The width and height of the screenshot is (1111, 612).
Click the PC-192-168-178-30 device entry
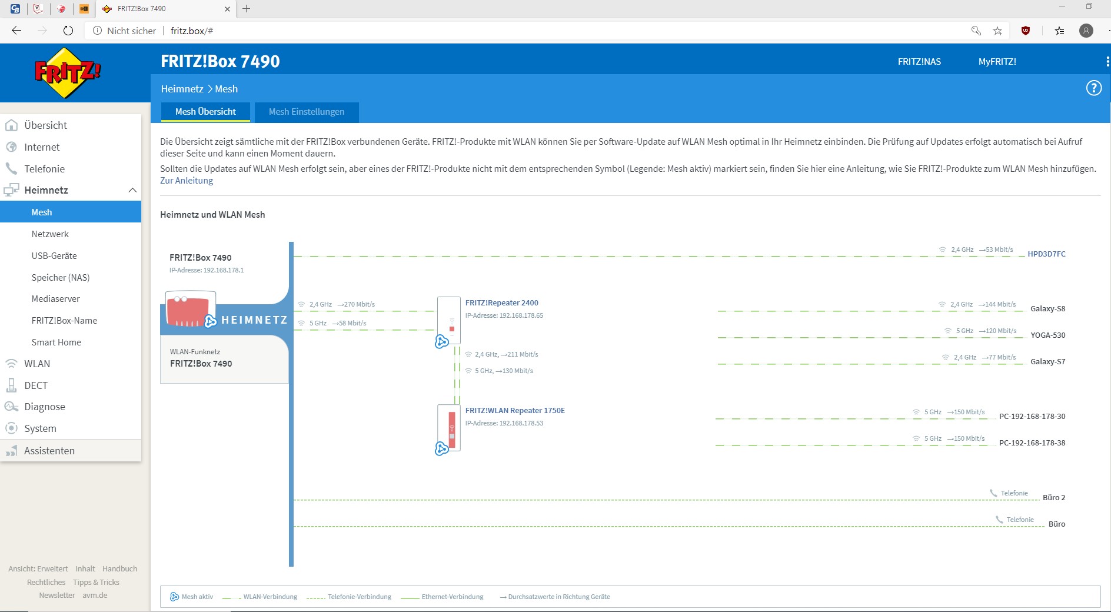tap(1032, 417)
